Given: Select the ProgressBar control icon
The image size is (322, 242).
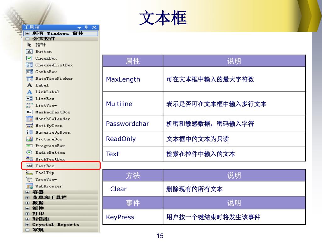Looking at the screenshot, I should (x=29, y=146).
